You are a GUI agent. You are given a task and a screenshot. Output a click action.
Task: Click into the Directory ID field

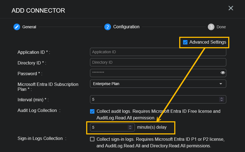coord(158,62)
